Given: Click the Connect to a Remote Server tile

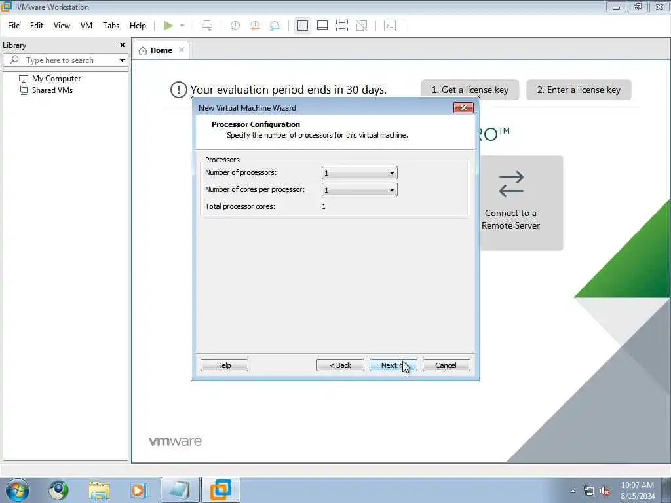Looking at the screenshot, I should click(x=521, y=203).
